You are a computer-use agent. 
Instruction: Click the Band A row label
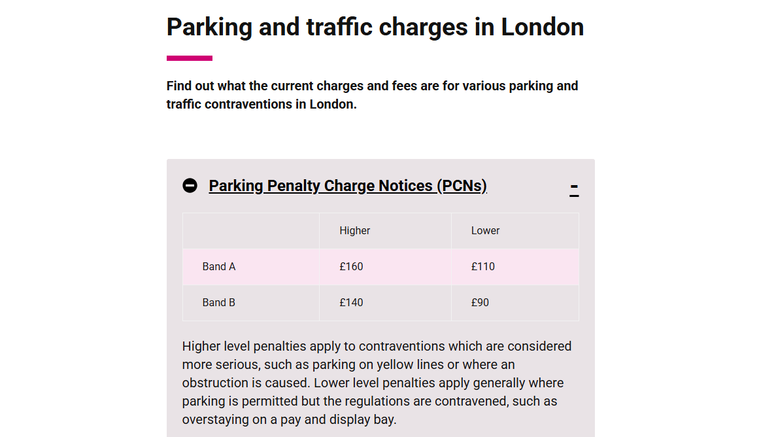pos(219,266)
